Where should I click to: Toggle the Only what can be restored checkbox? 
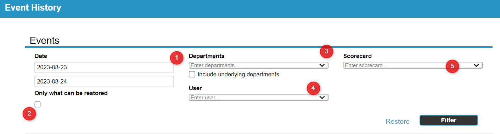pos(38,104)
